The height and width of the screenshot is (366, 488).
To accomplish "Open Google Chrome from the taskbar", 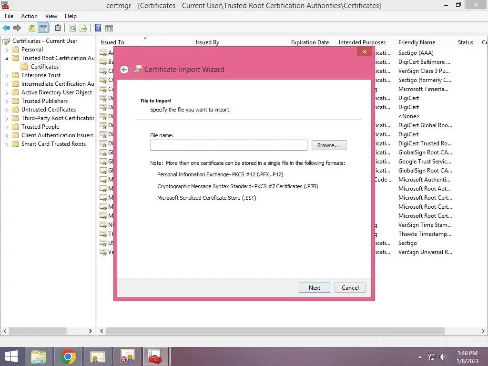I will 68,356.
